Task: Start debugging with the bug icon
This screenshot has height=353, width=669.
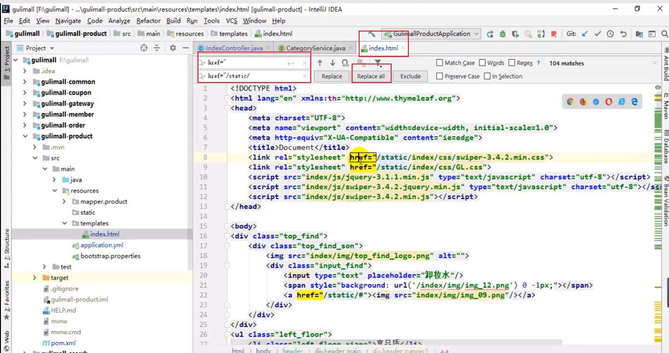Action: click(x=503, y=34)
